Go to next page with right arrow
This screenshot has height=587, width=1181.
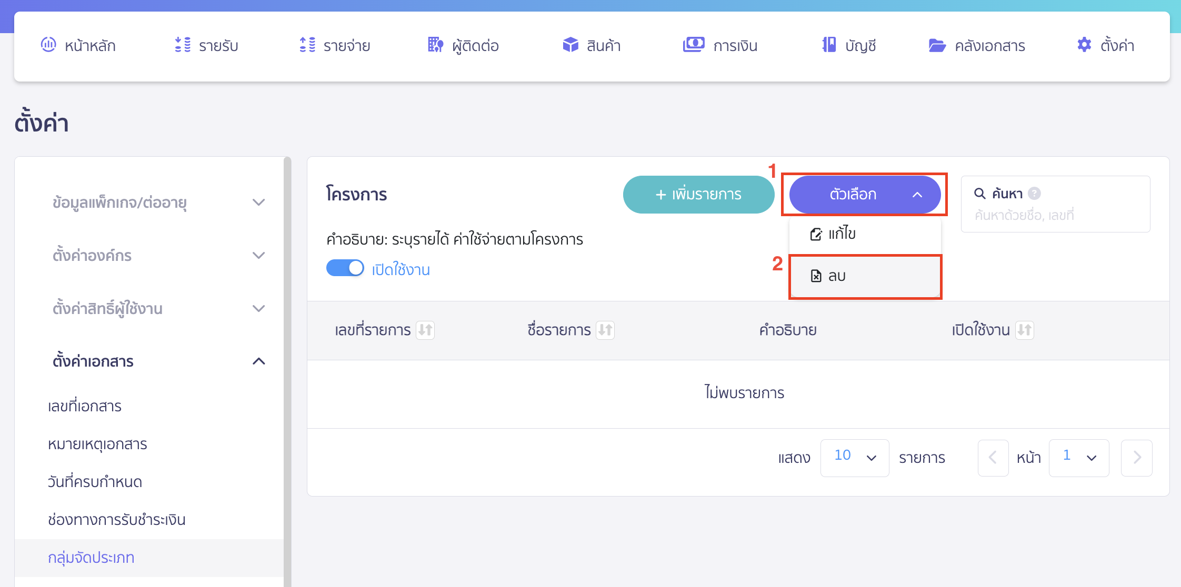tap(1136, 458)
